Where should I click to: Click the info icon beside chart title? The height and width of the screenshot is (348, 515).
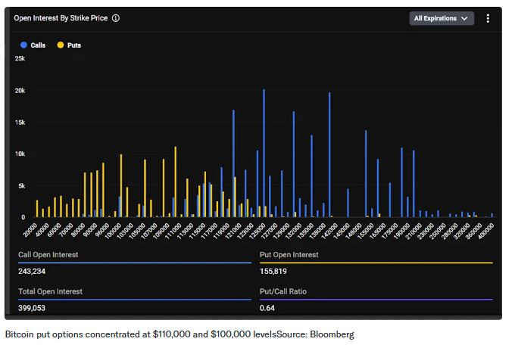coord(116,18)
